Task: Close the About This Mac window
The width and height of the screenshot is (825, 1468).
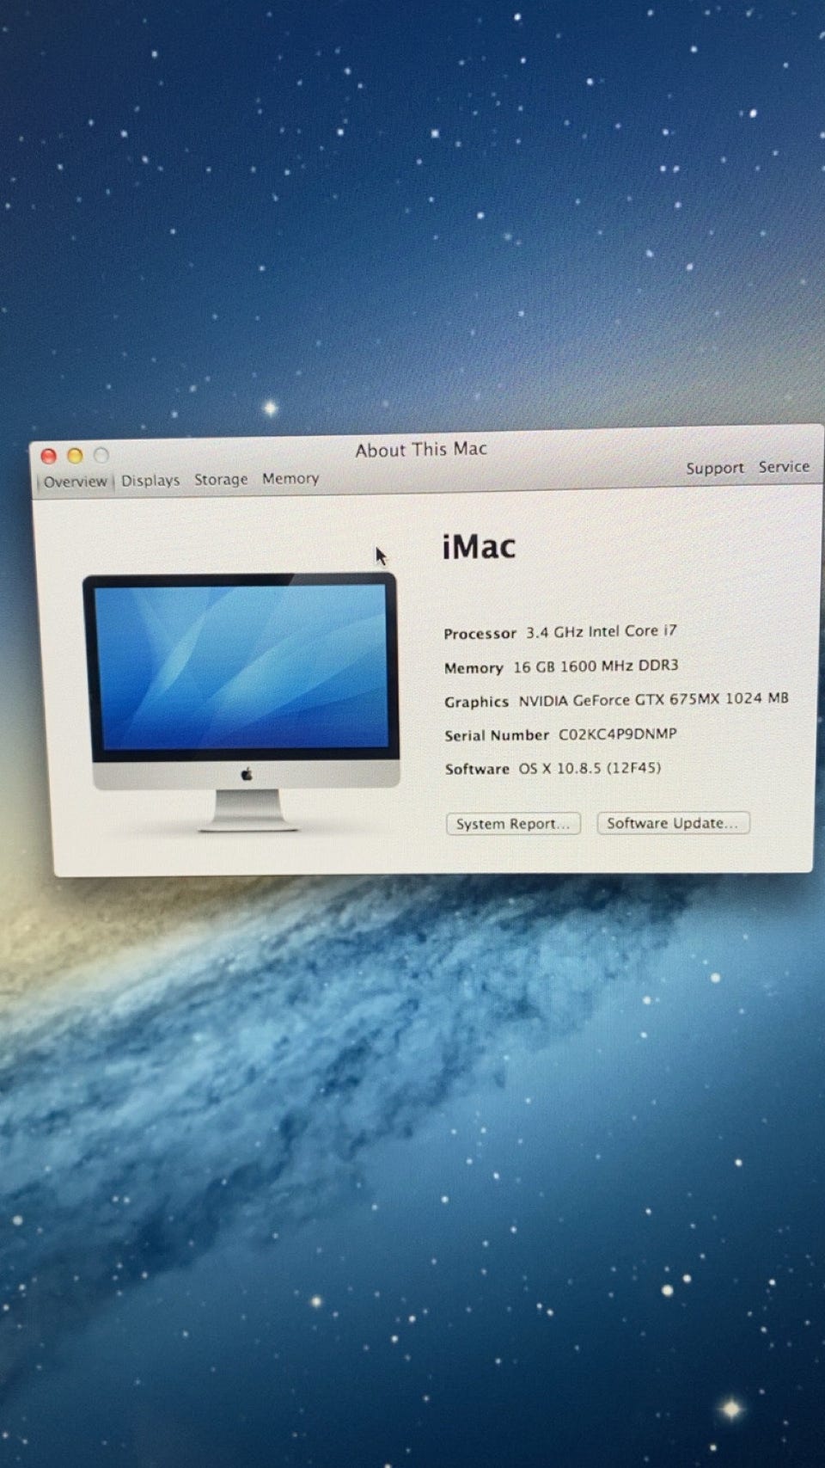Action: tap(49, 456)
